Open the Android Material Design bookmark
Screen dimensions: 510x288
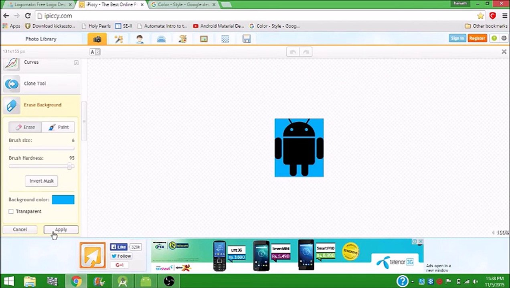[x=219, y=26]
